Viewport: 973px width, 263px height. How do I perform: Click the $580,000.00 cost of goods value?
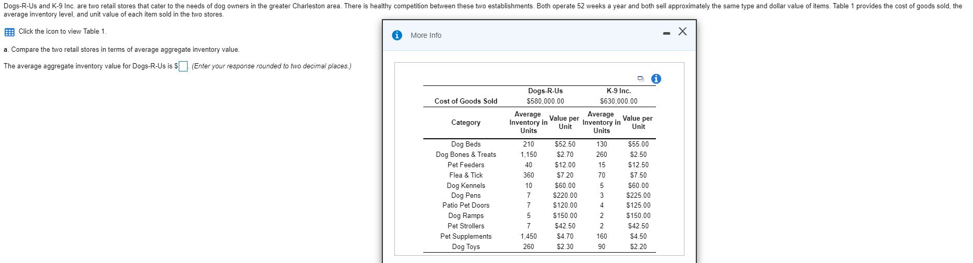pos(545,101)
